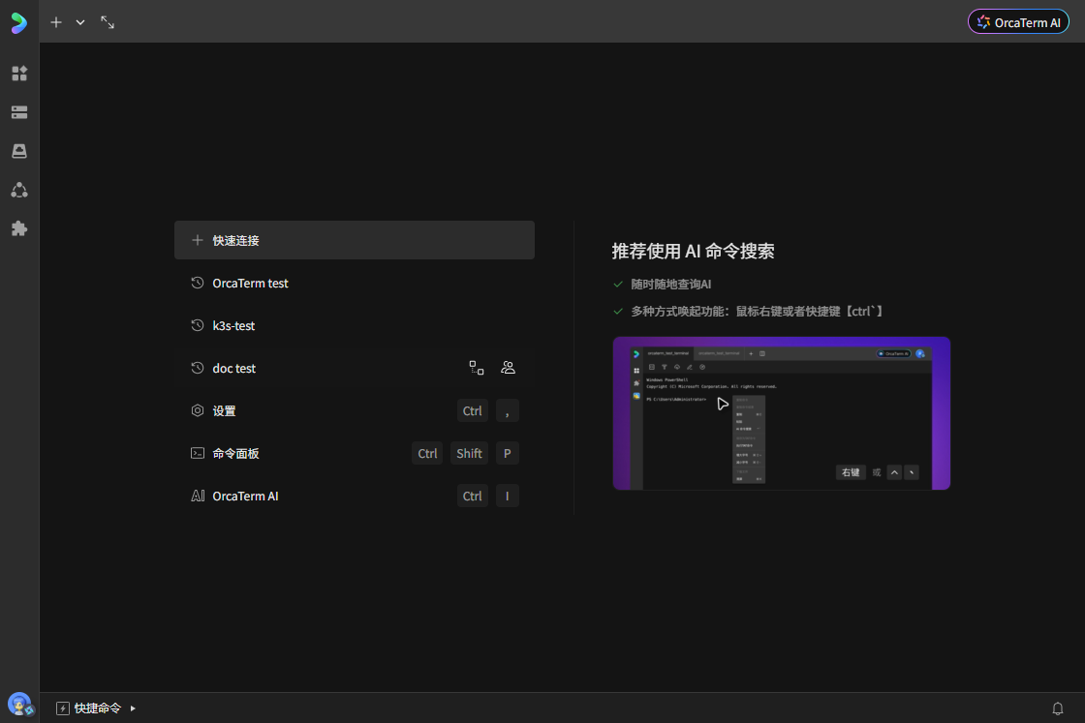
Task: Click the I key hint on OrcaTerm AI
Action: [x=508, y=496]
